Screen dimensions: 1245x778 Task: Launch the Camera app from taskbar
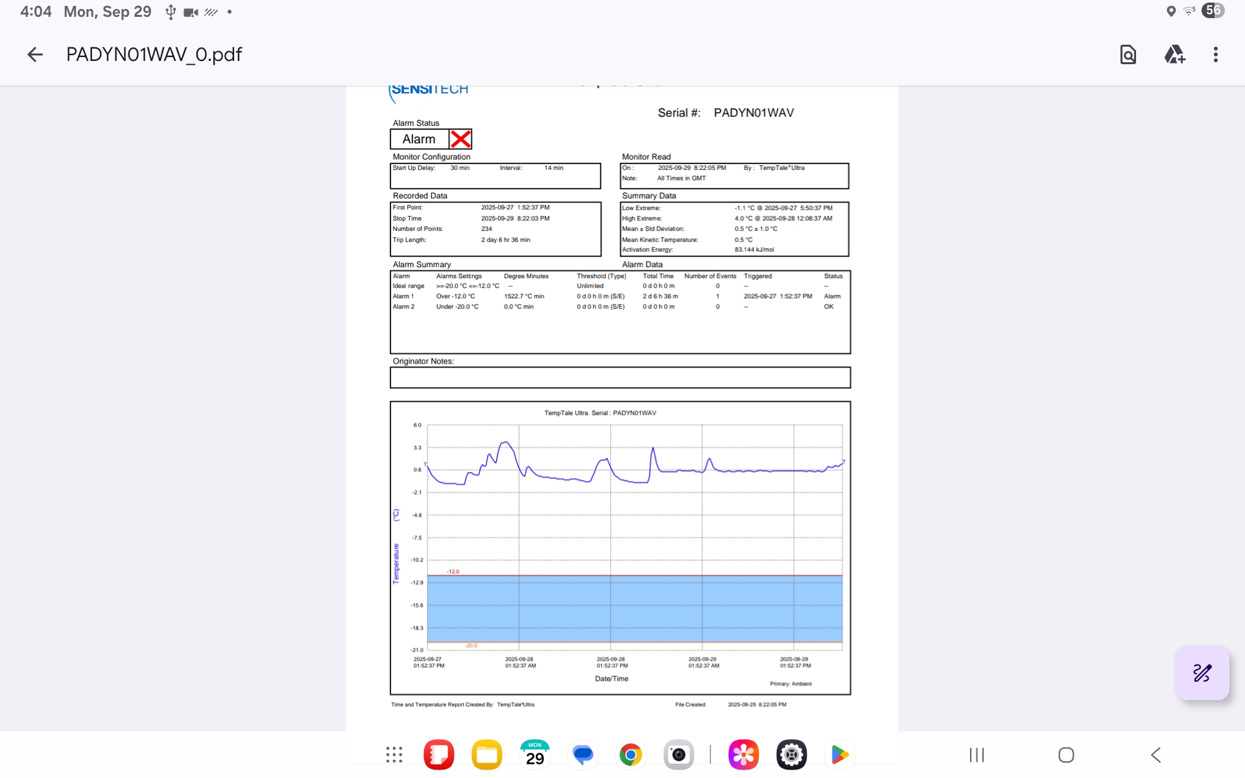pos(679,755)
